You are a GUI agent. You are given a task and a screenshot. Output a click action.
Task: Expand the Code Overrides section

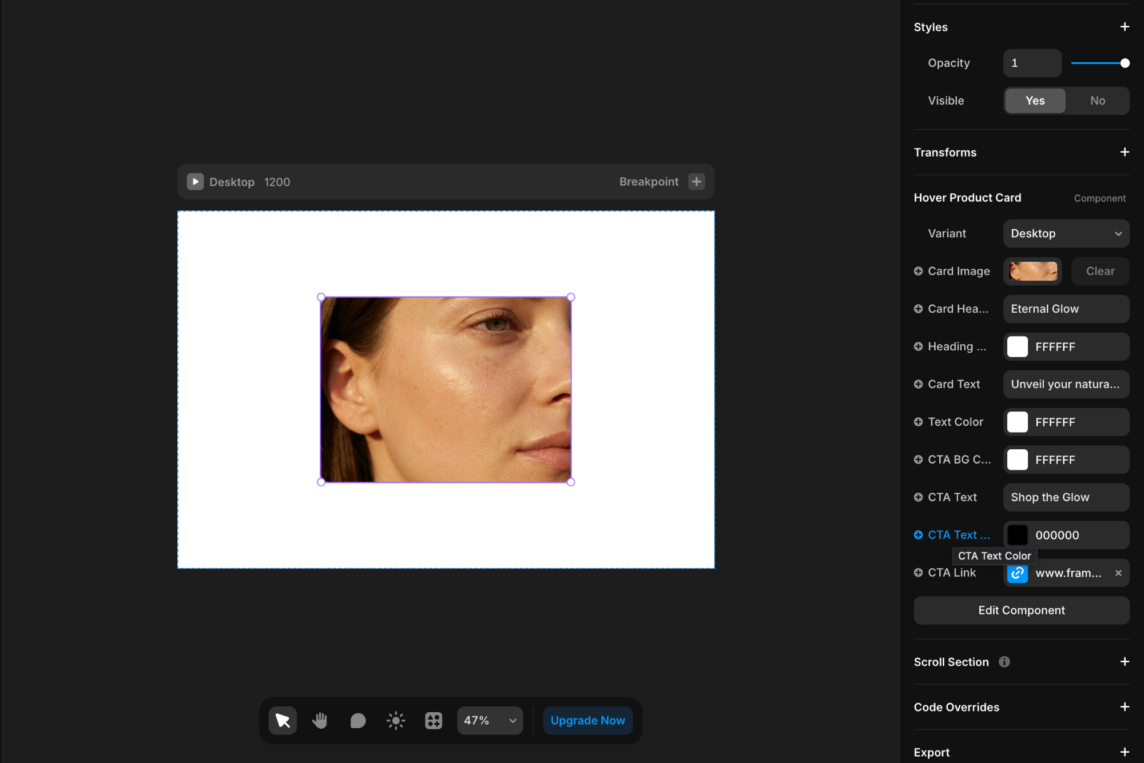click(1125, 707)
